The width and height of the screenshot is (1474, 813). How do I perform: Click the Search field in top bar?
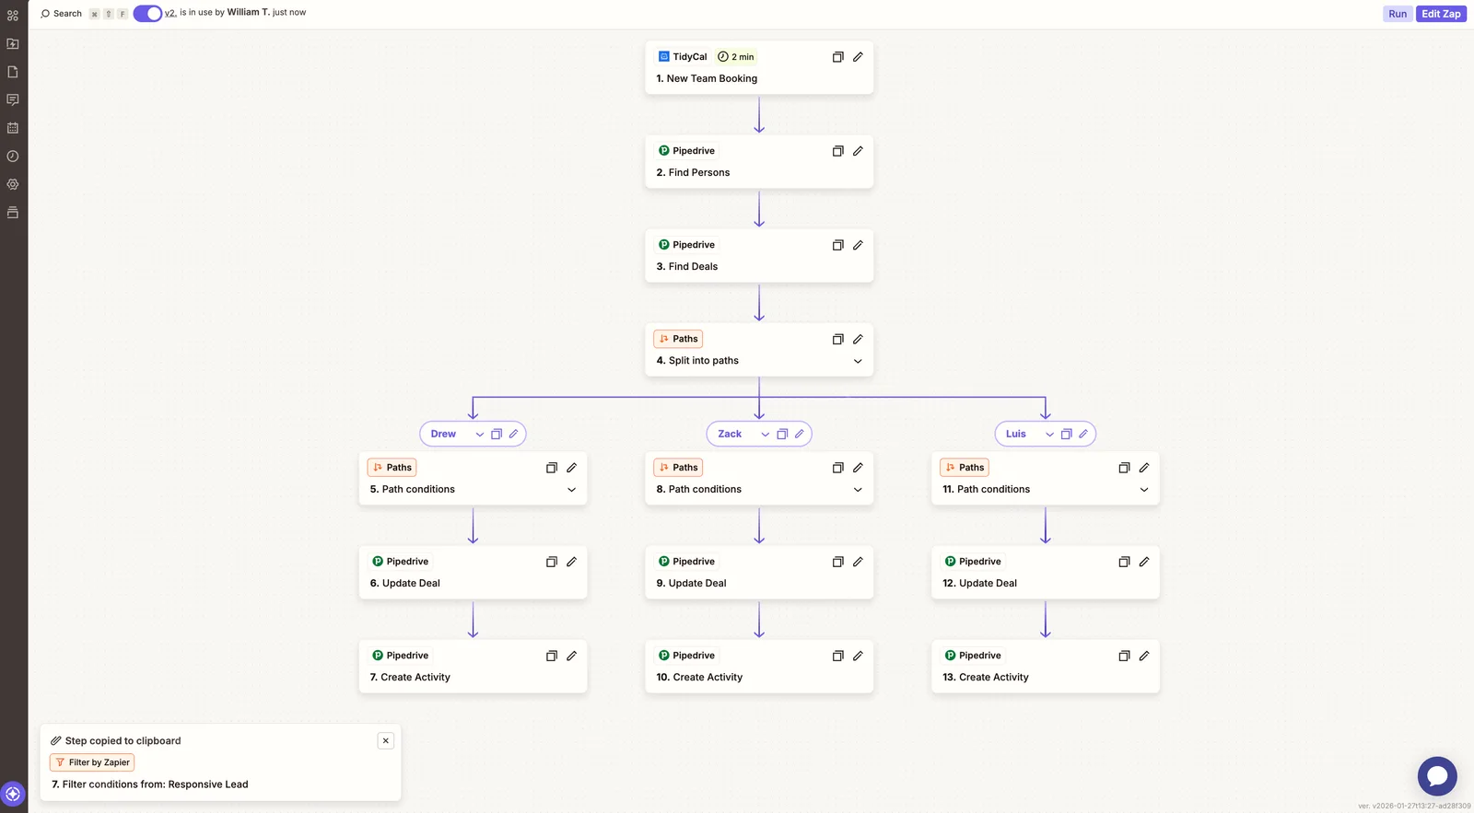click(x=62, y=14)
